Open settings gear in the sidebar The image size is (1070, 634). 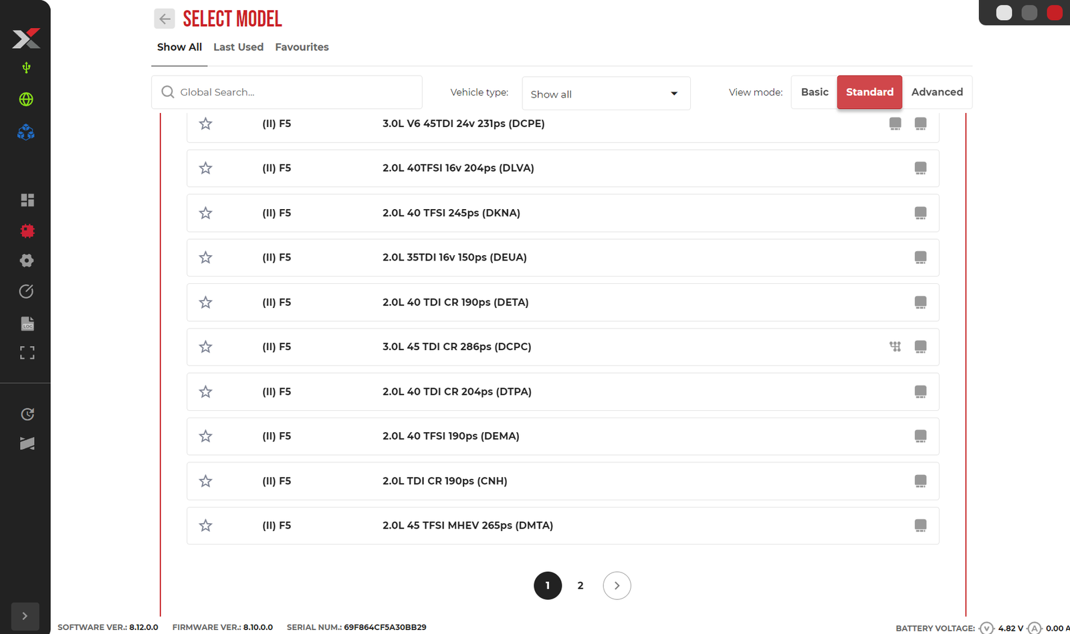[27, 261]
